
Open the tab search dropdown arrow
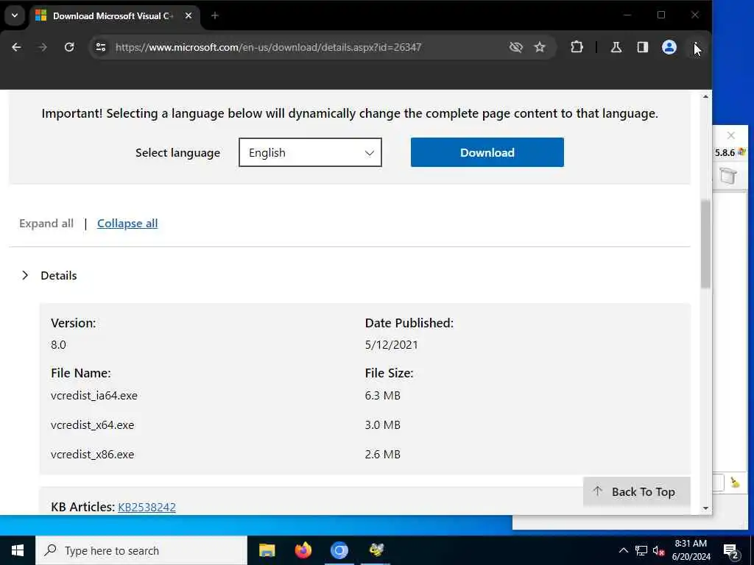coord(15,15)
